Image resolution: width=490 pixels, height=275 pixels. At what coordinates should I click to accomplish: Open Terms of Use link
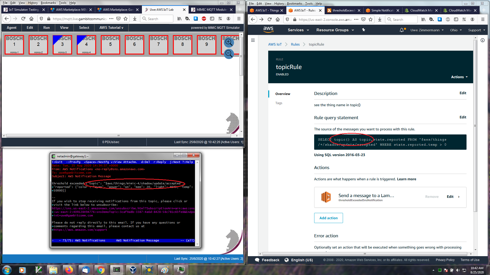[x=470, y=260]
